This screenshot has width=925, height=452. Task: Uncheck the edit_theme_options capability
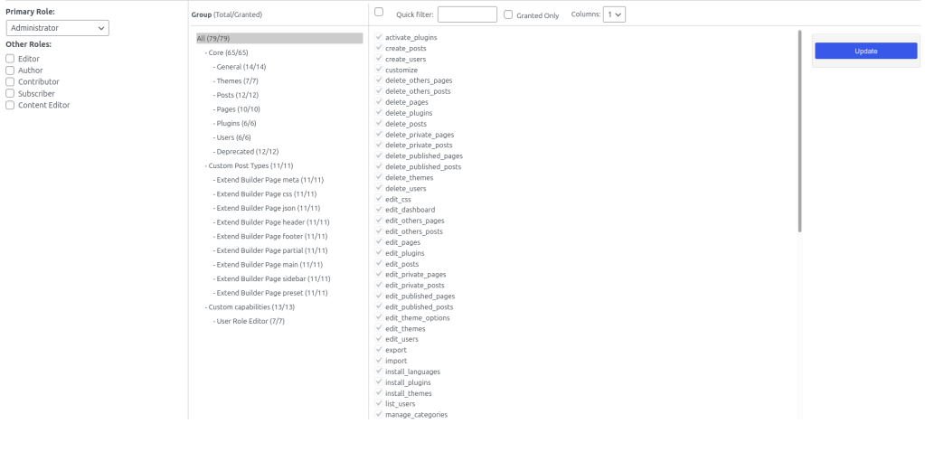click(x=379, y=317)
